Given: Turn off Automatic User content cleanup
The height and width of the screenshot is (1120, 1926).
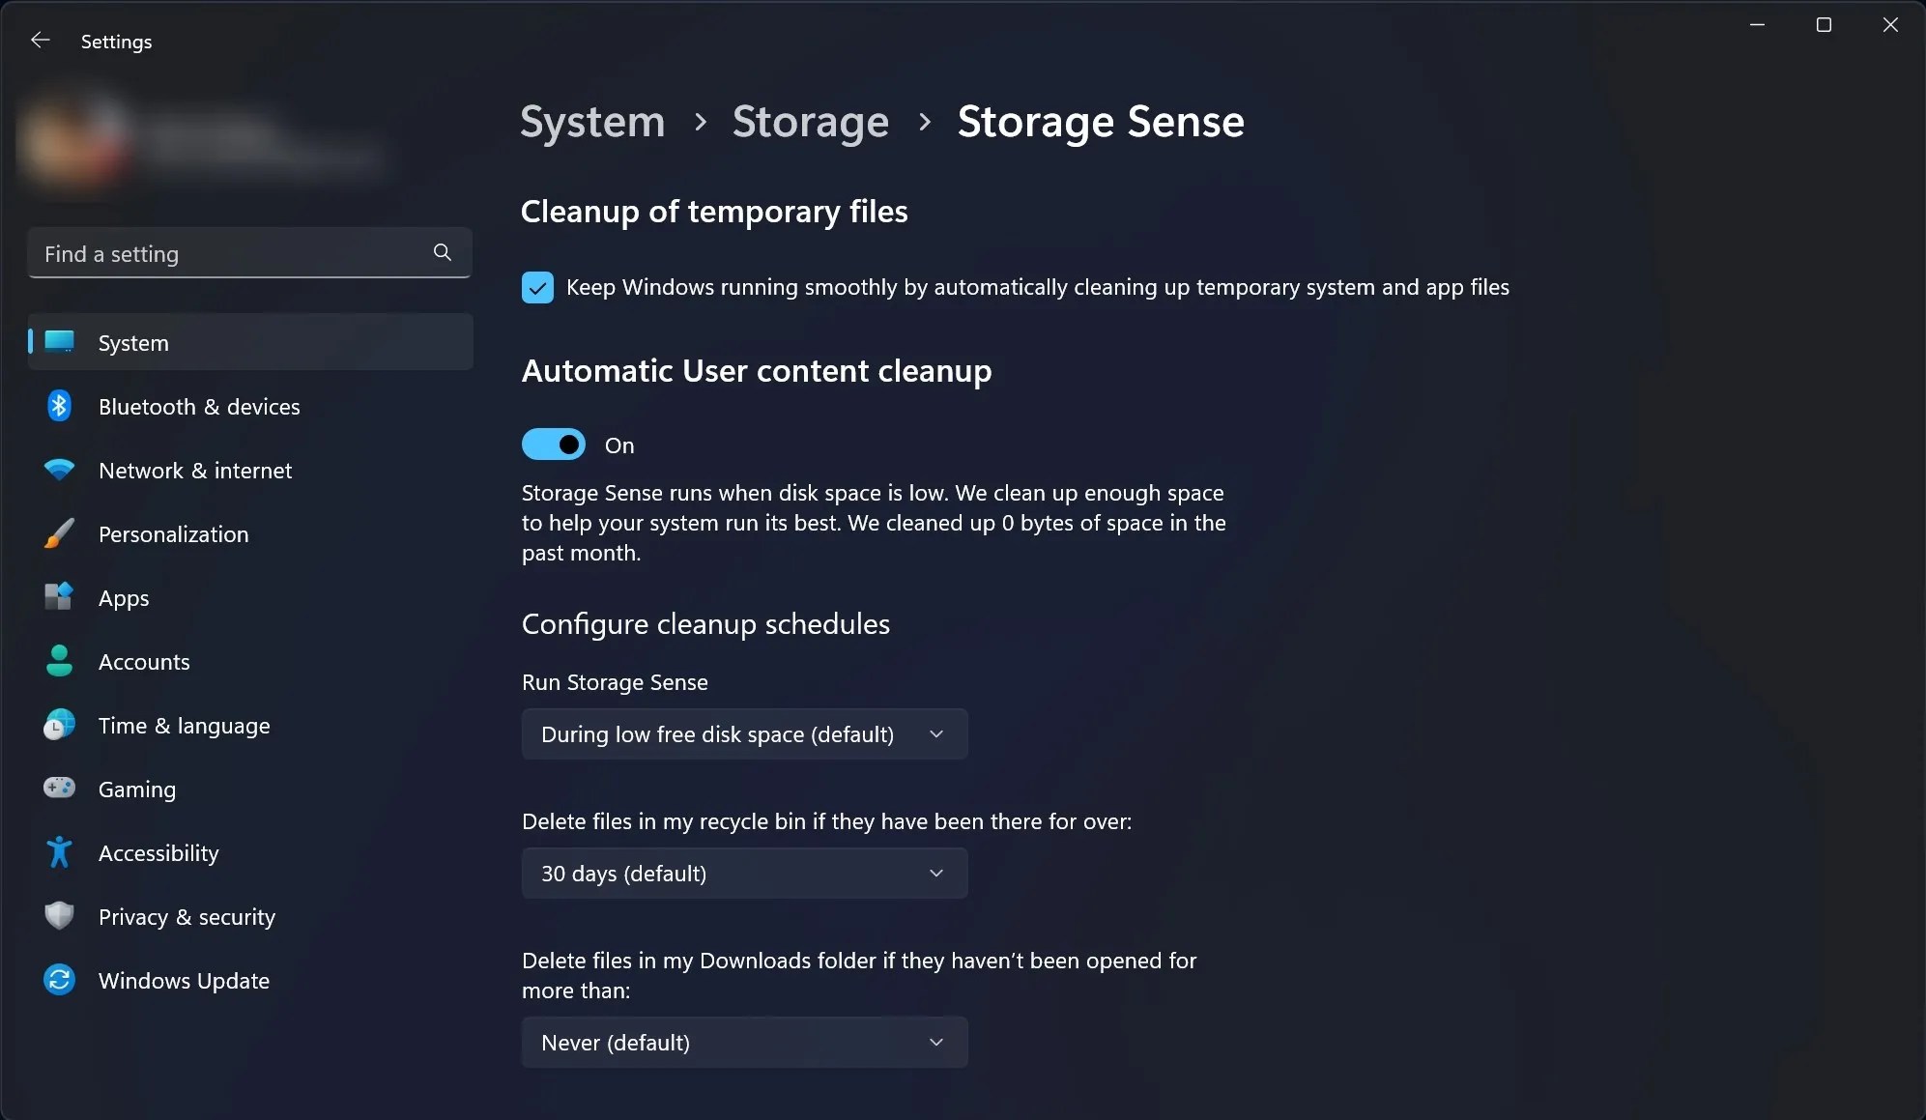Looking at the screenshot, I should 553,444.
